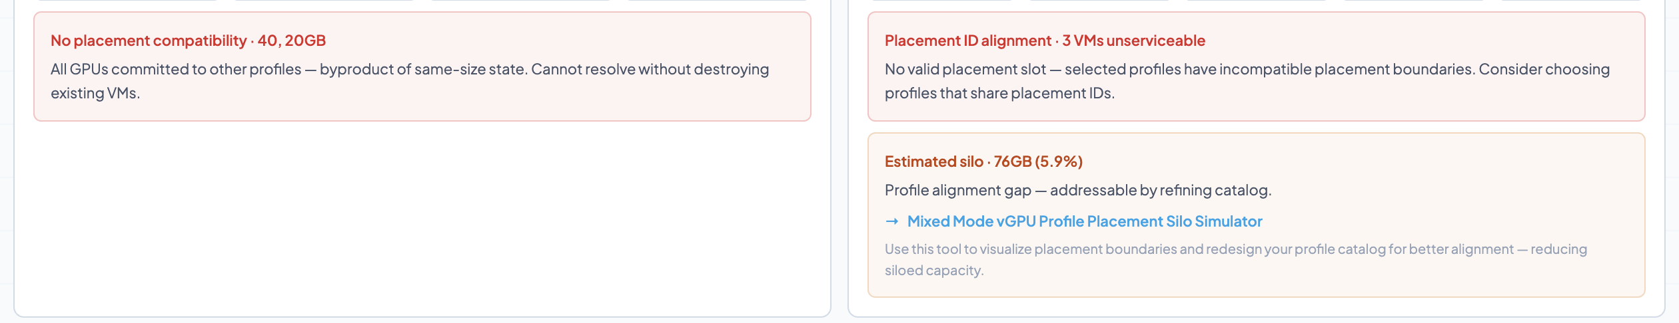Select "profiles that share placement IDs." line
The height and width of the screenshot is (323, 1679).
click(x=999, y=93)
